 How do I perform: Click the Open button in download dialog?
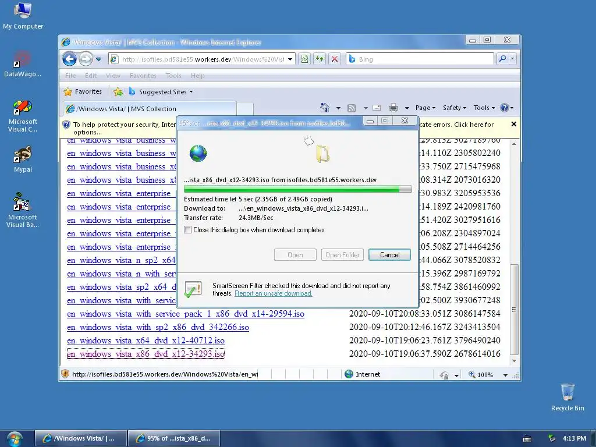pyautogui.click(x=295, y=255)
